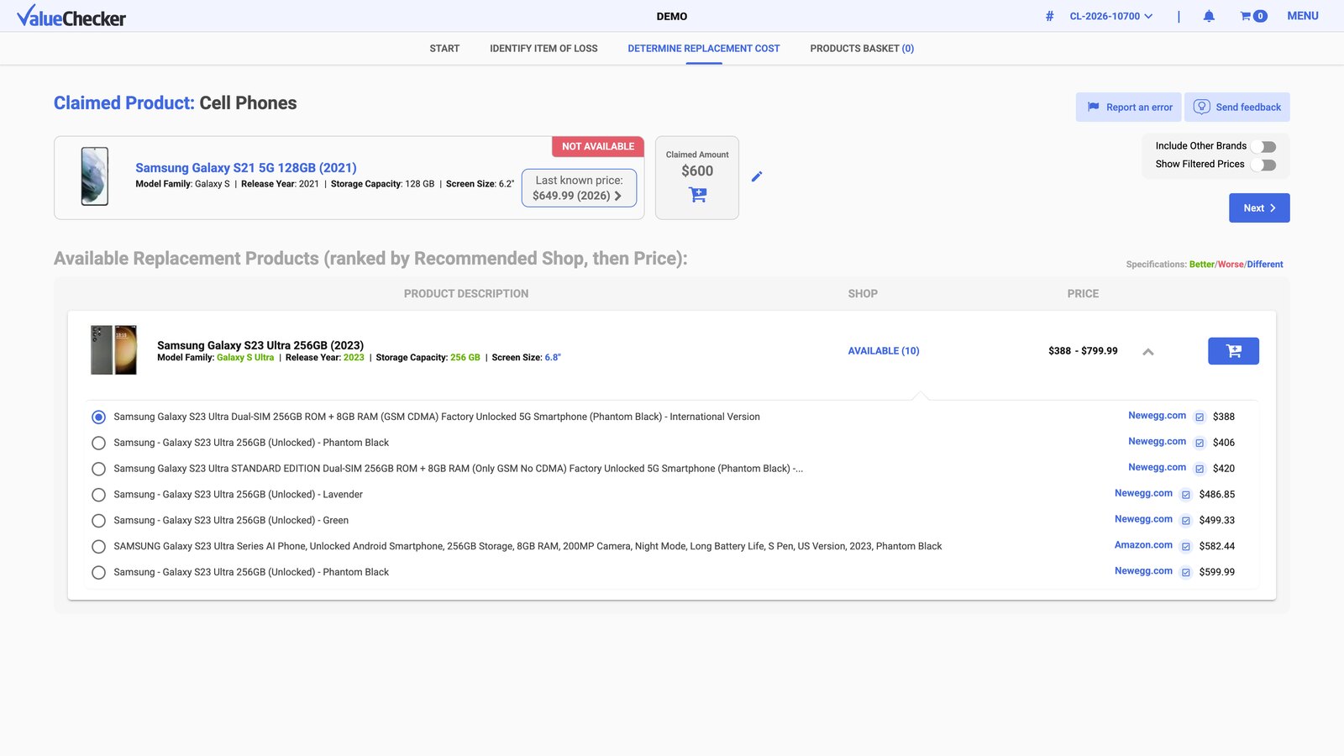Open the PRODUCTS BASKET tab
1344x756 pixels.
[862, 49]
